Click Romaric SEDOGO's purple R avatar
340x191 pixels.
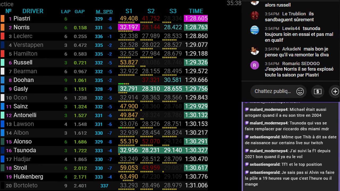(255, 65)
